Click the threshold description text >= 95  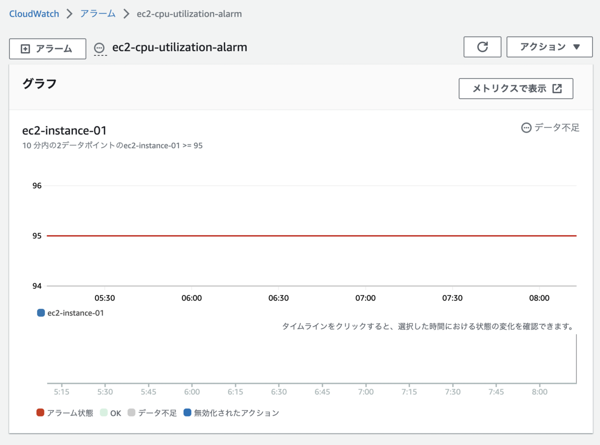(x=112, y=146)
